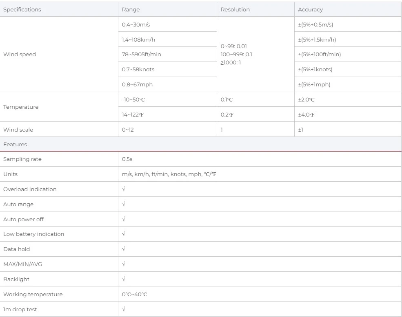Click the Backlight row checkmark
The height and width of the screenshot is (317, 402).
click(123, 280)
